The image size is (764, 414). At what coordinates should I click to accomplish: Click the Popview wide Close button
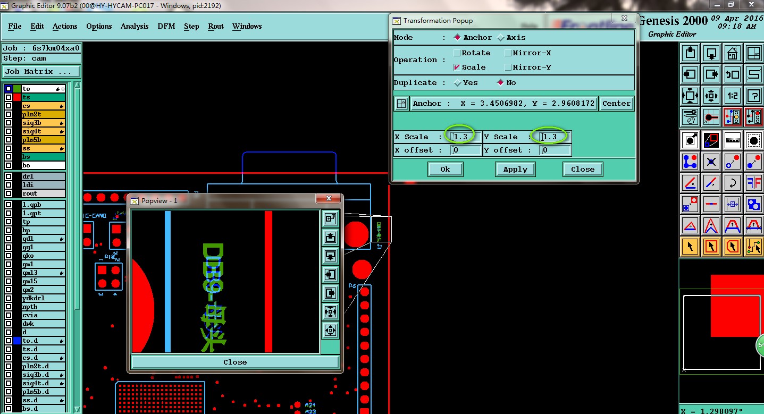235,362
